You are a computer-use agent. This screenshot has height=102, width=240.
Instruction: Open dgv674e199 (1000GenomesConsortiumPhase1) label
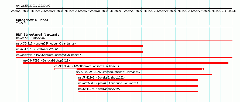pyautogui.click(x=108, y=72)
